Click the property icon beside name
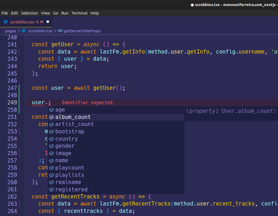 coord(51,161)
